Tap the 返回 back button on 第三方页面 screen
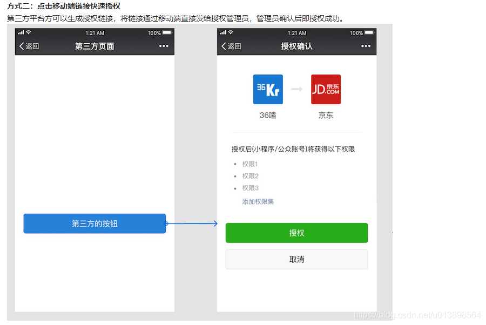The height and width of the screenshot is (325, 486). coord(29,46)
